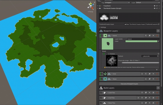Image resolution: width=163 pixels, height=105 pixels.
Task: Add a new build layer with plus
Action: [158, 88]
